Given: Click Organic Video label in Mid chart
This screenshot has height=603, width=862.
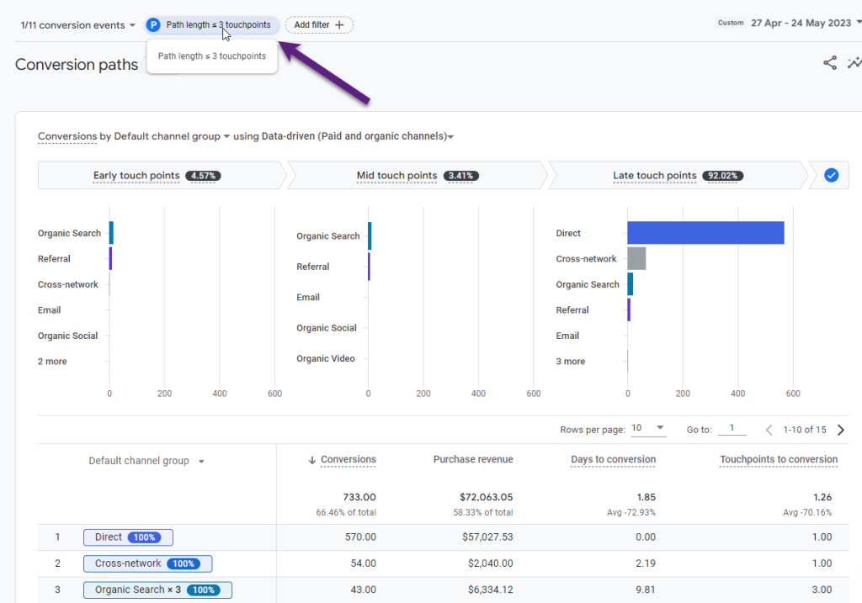Looking at the screenshot, I should [326, 358].
